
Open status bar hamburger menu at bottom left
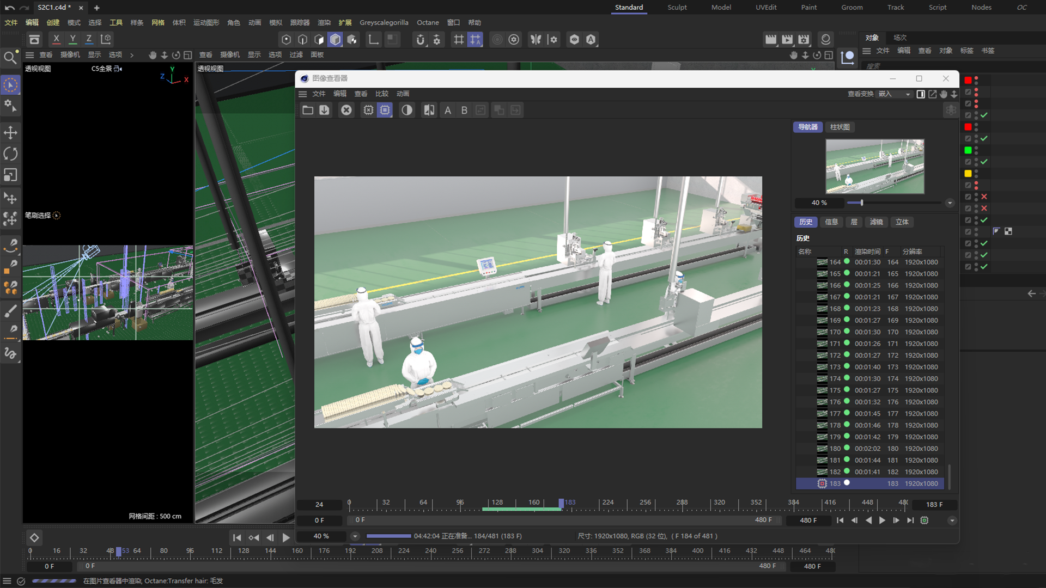coord(7,581)
